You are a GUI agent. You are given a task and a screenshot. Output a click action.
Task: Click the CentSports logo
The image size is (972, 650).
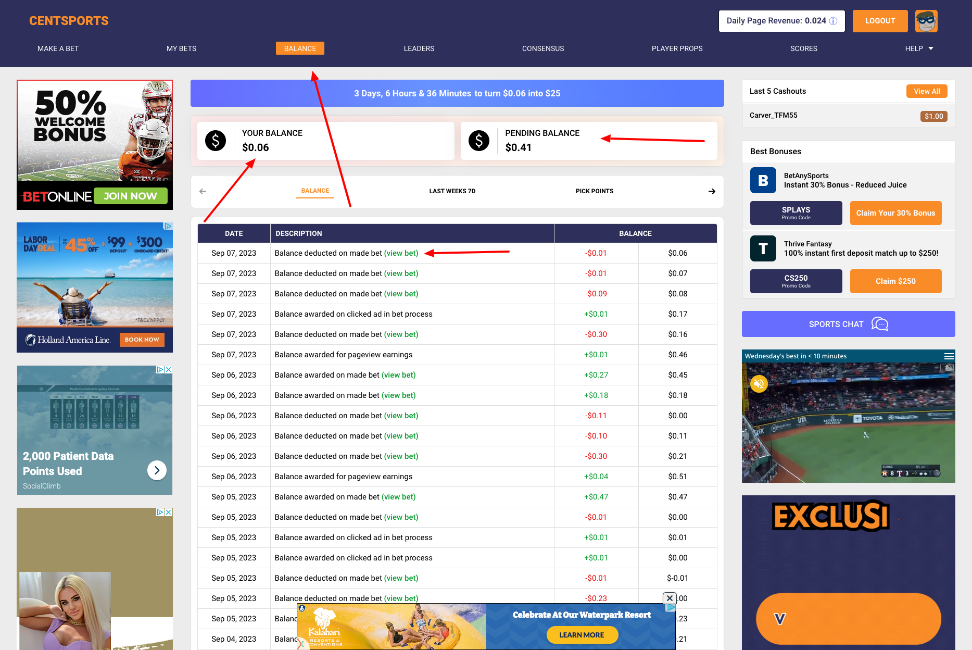coord(69,21)
